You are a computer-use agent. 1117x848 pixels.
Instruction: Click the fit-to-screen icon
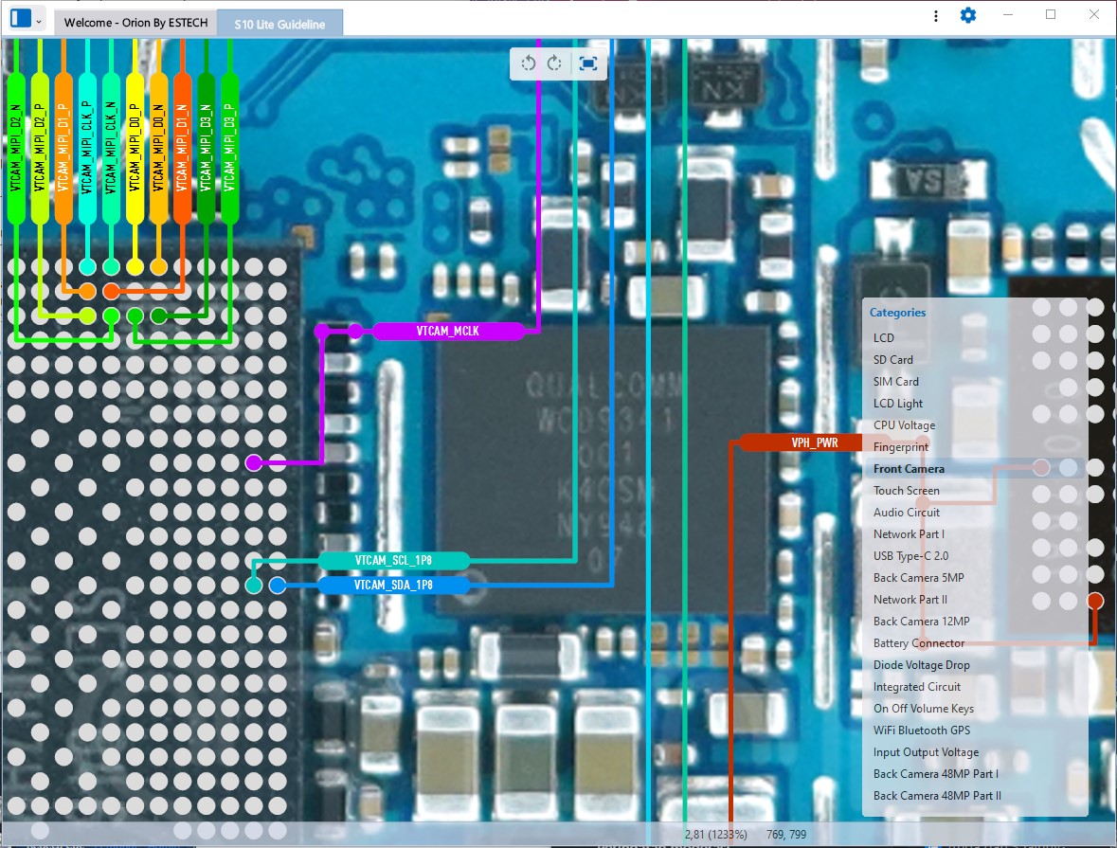click(x=588, y=63)
